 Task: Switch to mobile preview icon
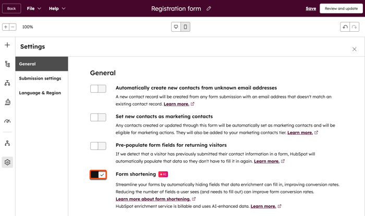tap(185, 27)
